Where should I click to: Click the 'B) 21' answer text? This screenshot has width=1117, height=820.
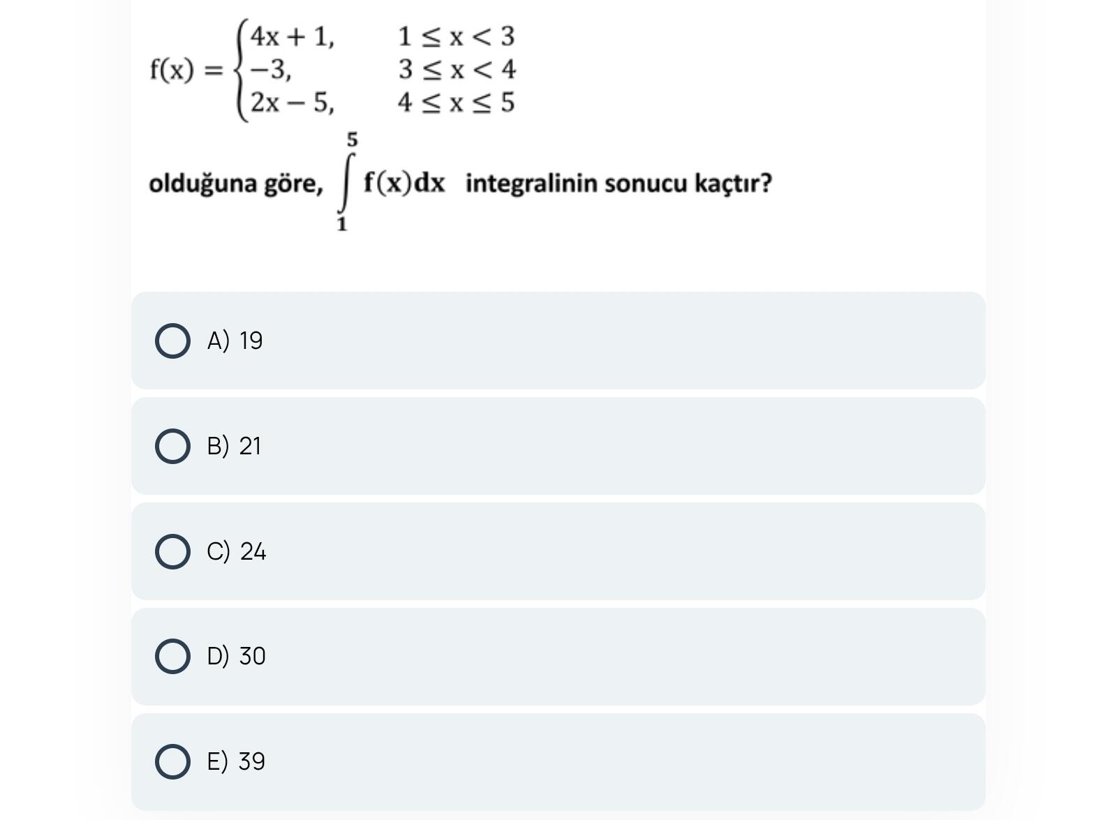pos(234,447)
